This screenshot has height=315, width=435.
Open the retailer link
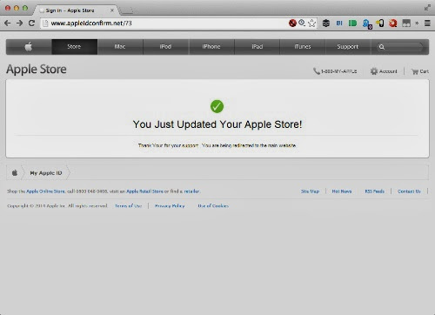click(191, 191)
